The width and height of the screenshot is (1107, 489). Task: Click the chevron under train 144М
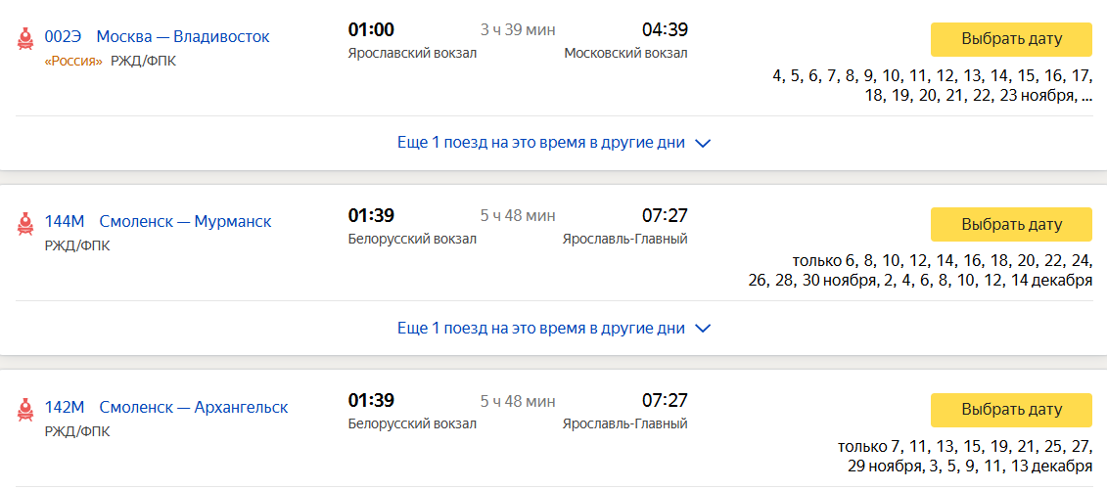703,330
